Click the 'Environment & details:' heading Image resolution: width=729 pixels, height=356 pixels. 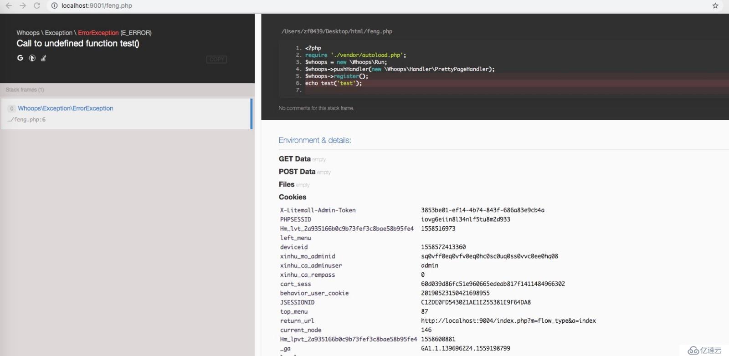[x=315, y=140]
